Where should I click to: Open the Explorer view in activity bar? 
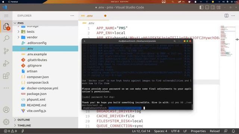point(6,26)
